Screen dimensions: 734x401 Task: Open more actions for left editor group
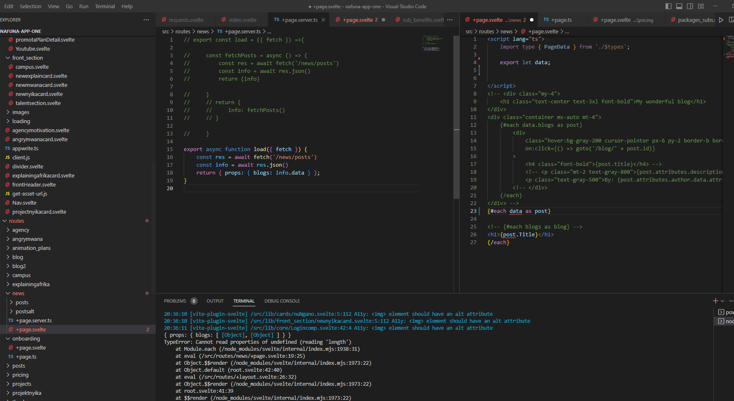click(450, 20)
